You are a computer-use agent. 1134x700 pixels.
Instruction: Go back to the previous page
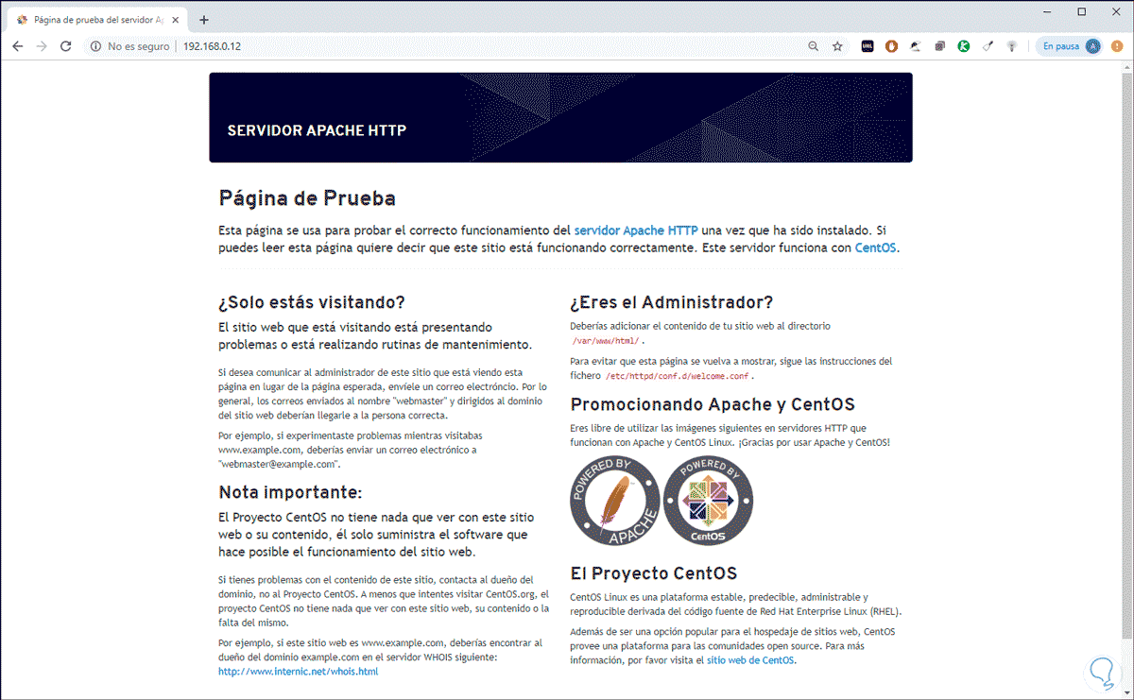(x=18, y=46)
